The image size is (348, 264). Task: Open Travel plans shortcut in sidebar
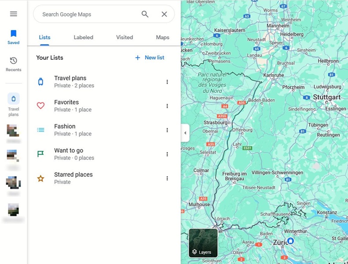coord(14,105)
